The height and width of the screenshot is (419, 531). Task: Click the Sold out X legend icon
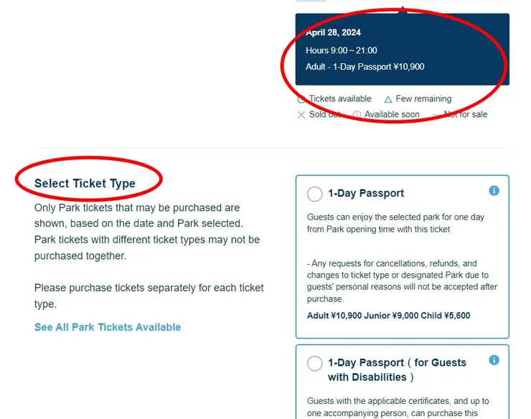[301, 115]
